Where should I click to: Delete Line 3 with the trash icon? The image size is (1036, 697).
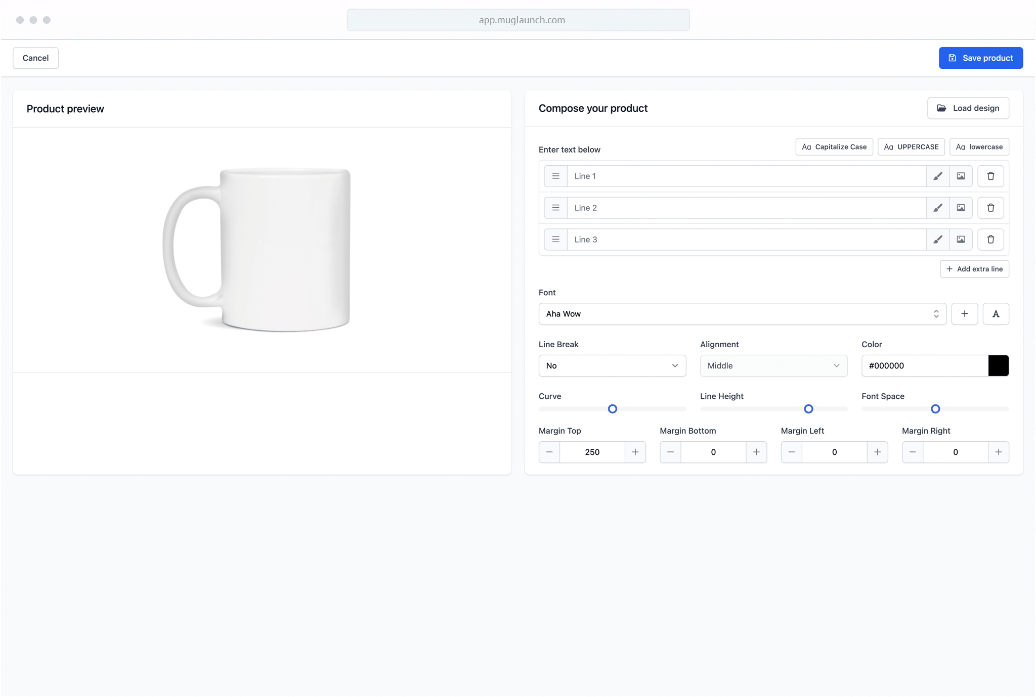pos(990,240)
